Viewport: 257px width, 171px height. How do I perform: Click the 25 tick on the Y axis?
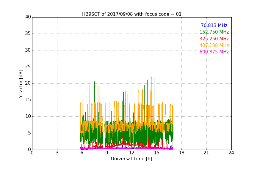28,67
